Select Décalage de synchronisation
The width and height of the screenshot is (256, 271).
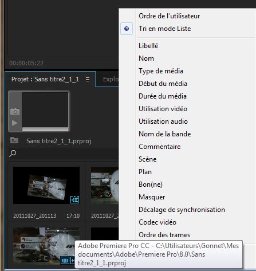point(182,210)
